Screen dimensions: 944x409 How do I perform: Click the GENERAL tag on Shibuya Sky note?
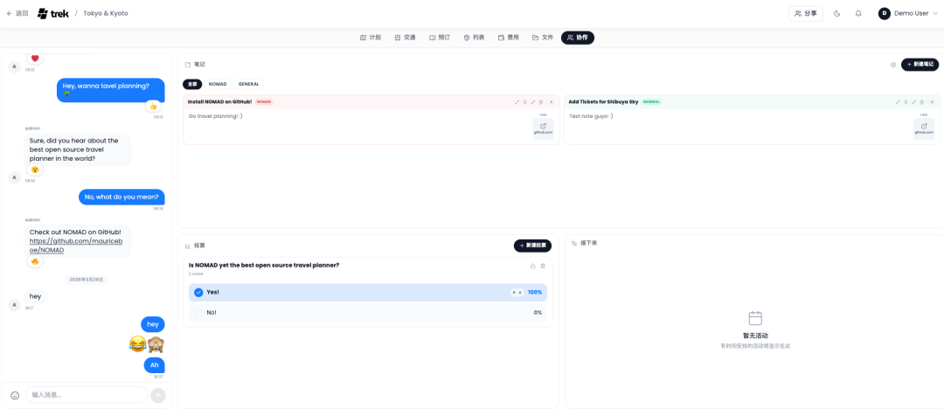[x=651, y=101]
